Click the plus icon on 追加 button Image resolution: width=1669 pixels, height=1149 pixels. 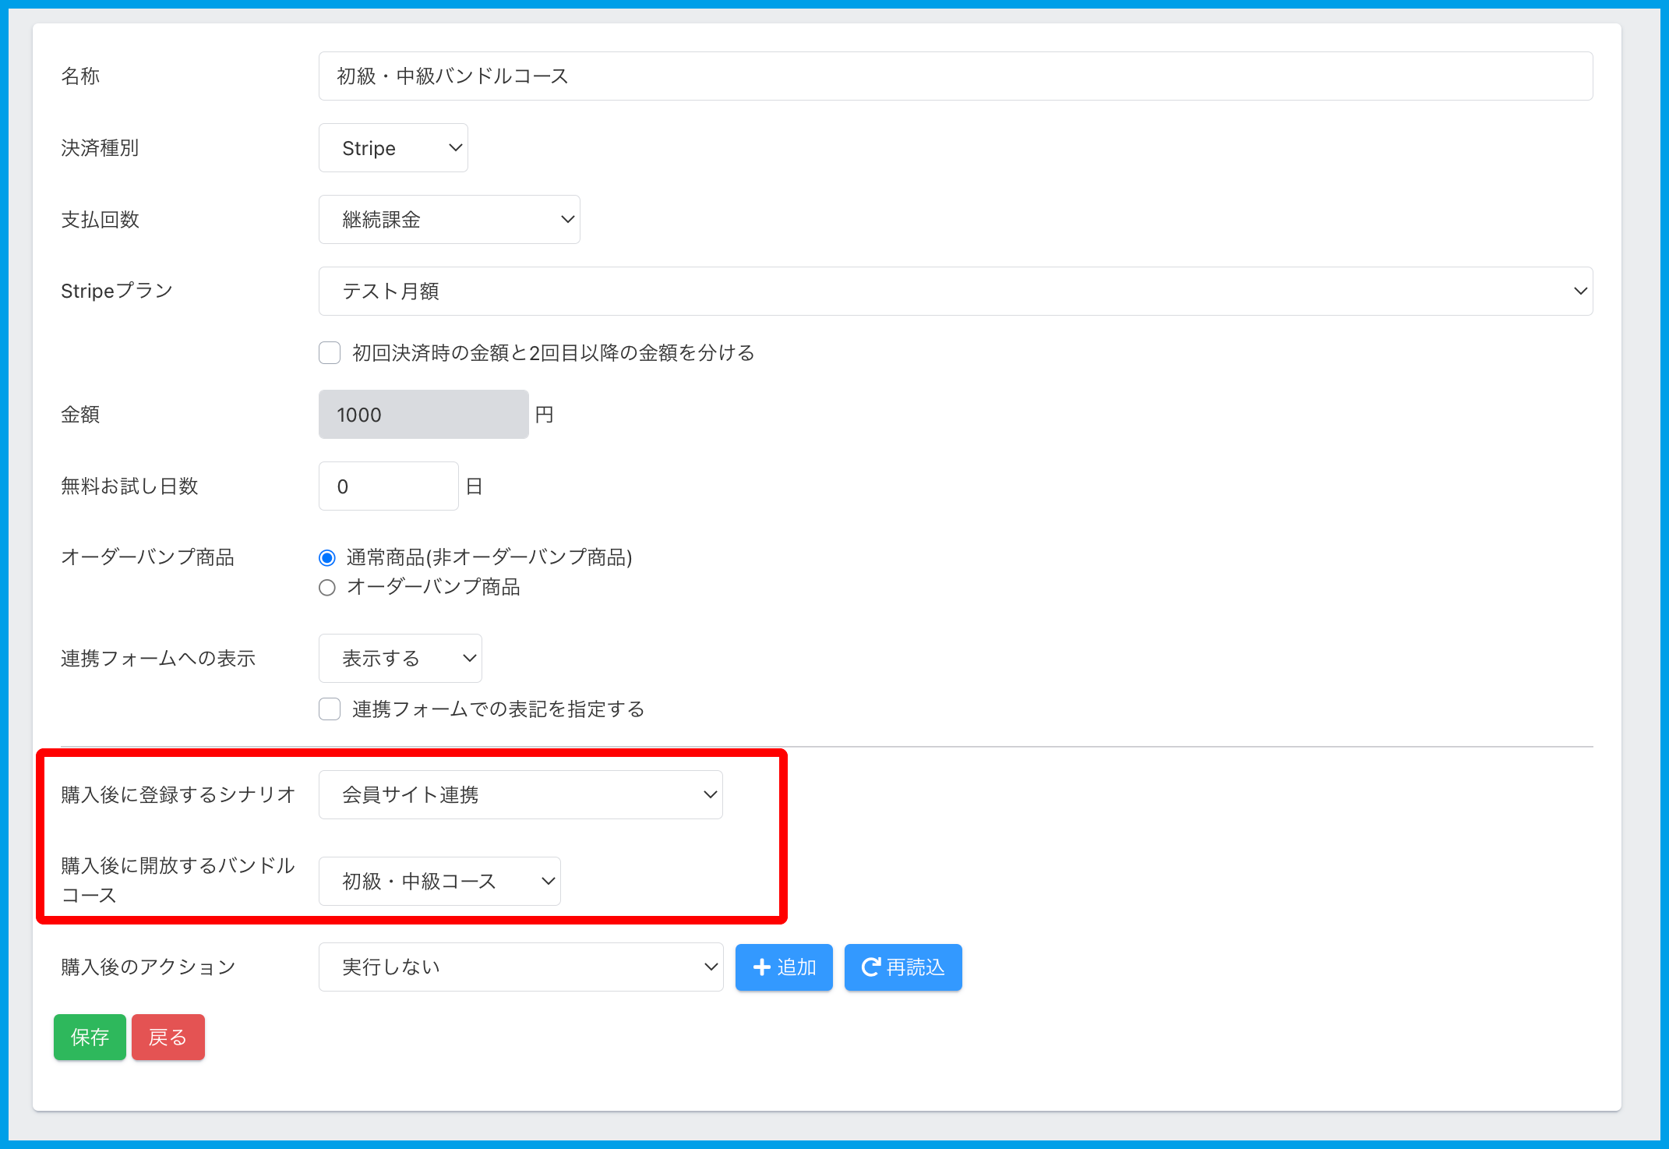[x=761, y=967]
